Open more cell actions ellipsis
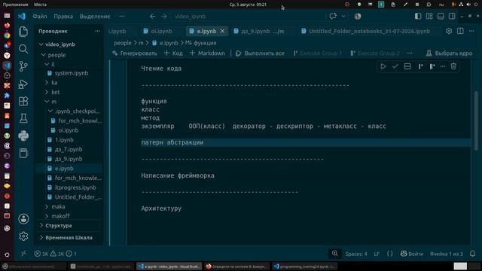Viewport: 482px width, 271px height. click(443, 66)
